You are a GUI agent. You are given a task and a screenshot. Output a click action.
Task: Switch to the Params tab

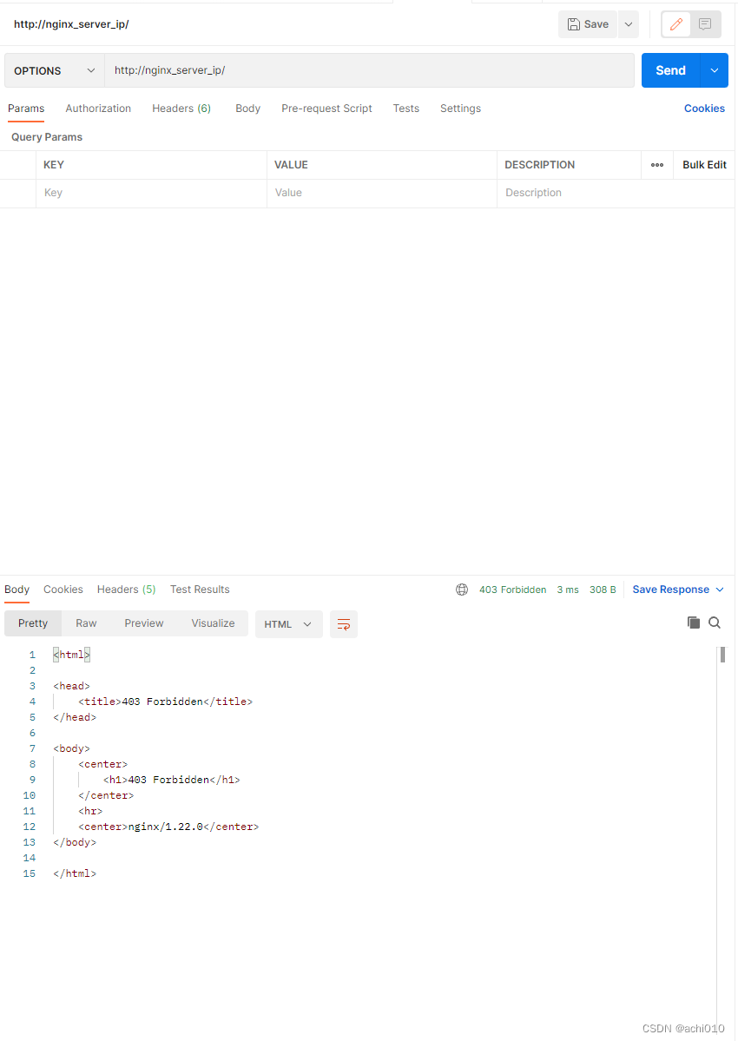tap(26, 109)
